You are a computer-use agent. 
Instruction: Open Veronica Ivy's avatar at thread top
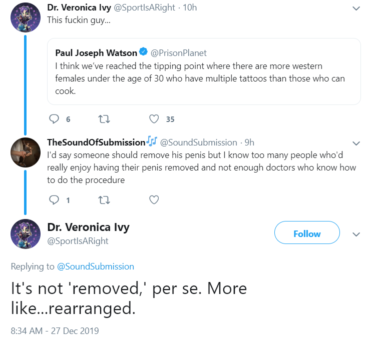(25, 17)
